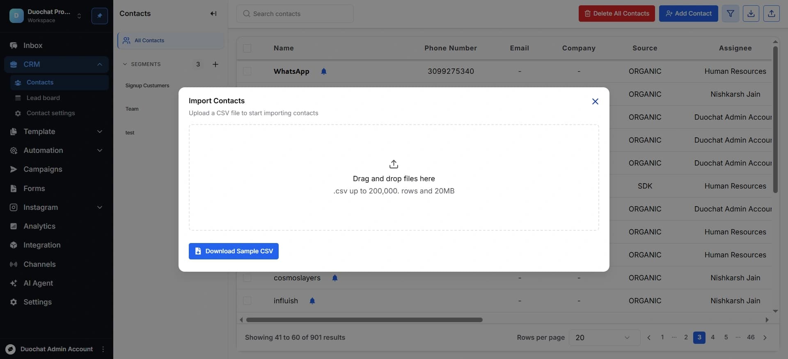Toggle the select-all header checkbox
This screenshot has height=359, width=788.
[x=247, y=48]
